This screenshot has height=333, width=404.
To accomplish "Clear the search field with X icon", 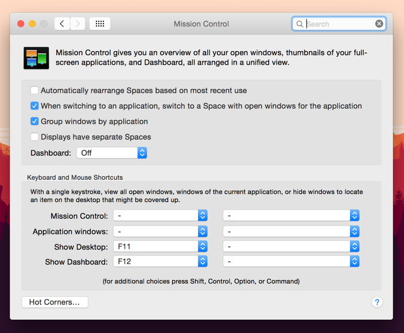I will (x=379, y=24).
